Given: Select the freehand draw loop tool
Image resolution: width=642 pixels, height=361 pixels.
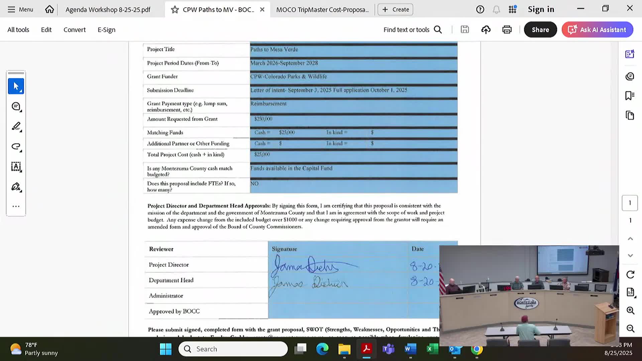Looking at the screenshot, I should tap(16, 146).
